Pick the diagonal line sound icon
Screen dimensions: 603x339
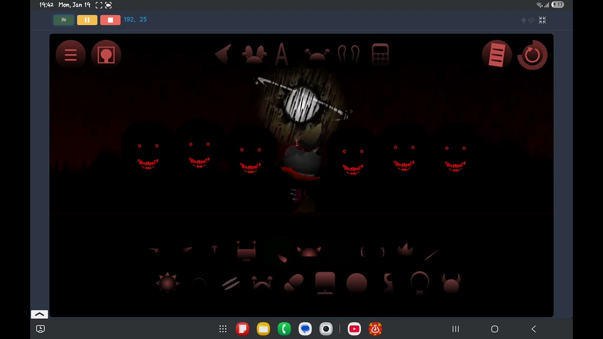(432, 255)
